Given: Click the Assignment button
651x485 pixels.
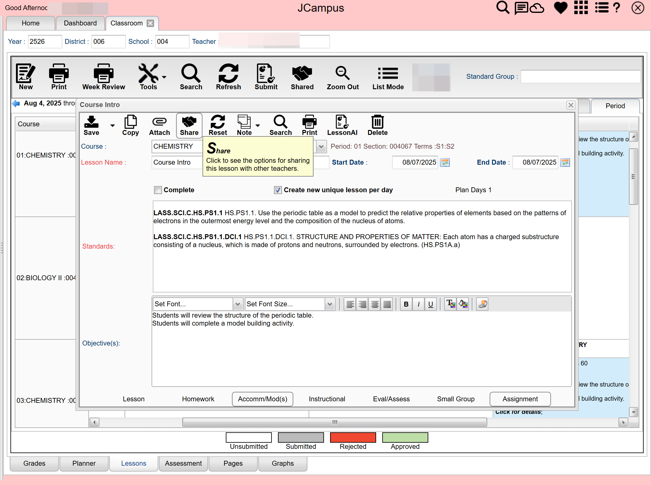Looking at the screenshot, I should [520, 399].
